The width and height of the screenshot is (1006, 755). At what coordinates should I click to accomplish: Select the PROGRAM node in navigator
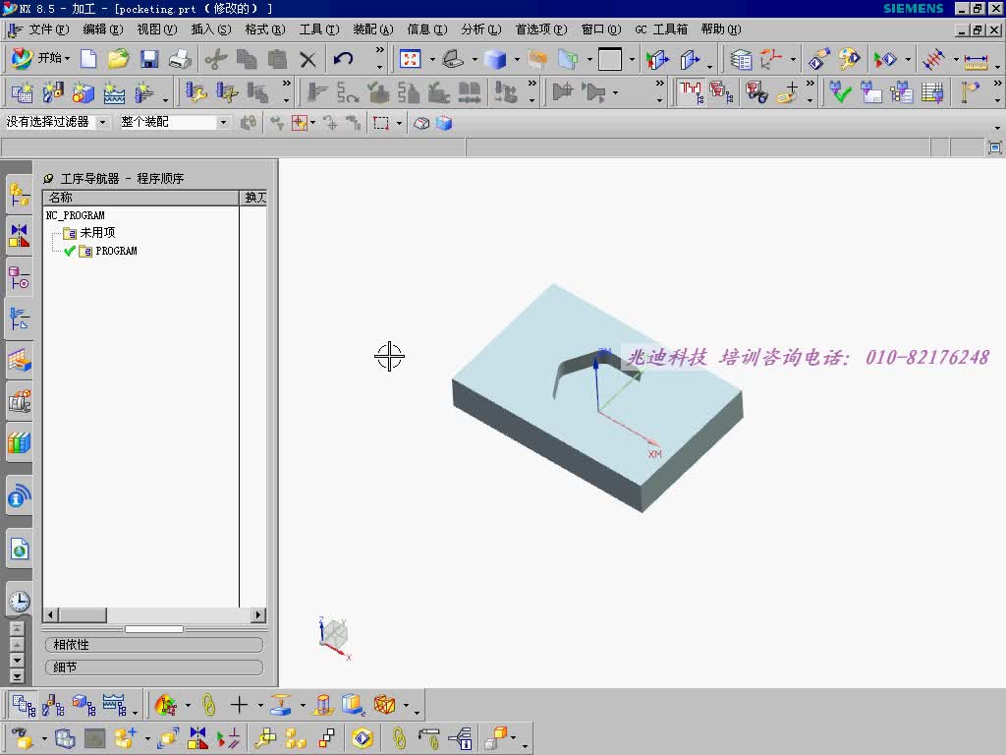(116, 251)
